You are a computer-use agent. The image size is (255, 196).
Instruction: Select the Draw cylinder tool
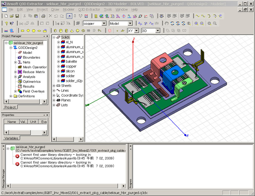pyautogui.click(x=61, y=31)
